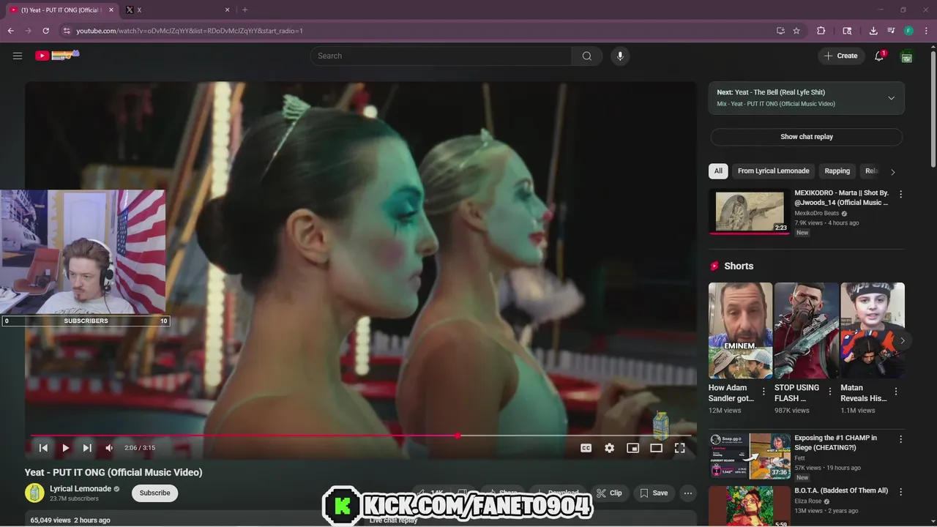Open player settings gear
This screenshot has width=937, height=527.
[609, 448]
